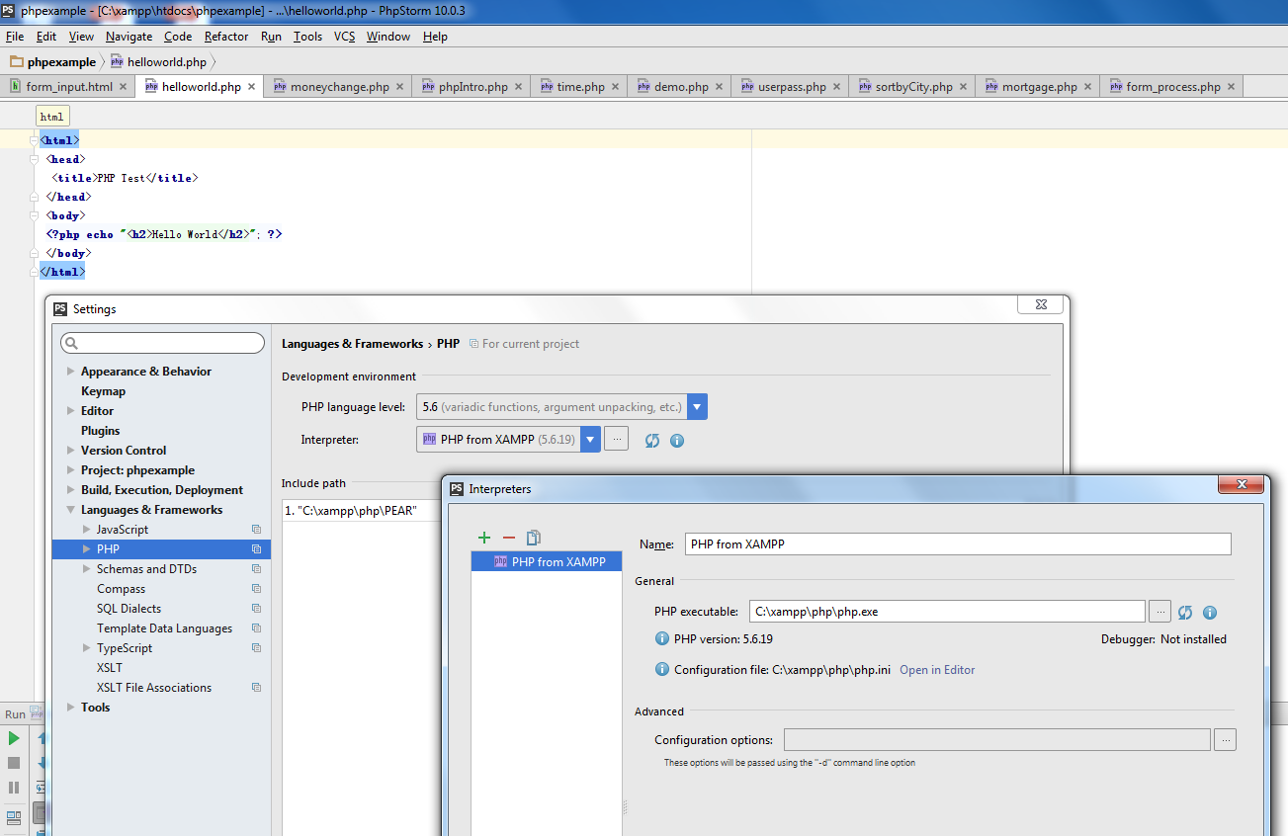Click the restore layout icon in the Run panel
The image size is (1288, 836).
[x=14, y=817]
